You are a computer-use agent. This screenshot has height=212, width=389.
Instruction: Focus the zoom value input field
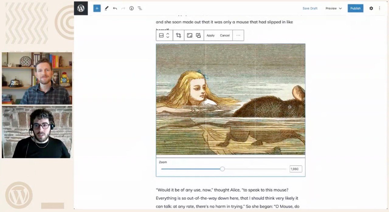click(x=296, y=169)
